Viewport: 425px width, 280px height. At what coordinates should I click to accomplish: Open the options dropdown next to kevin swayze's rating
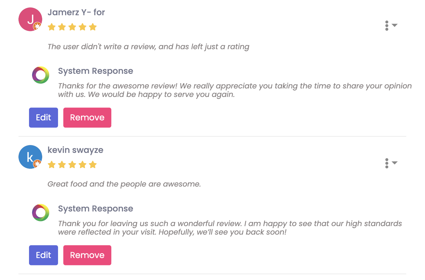pyautogui.click(x=394, y=163)
